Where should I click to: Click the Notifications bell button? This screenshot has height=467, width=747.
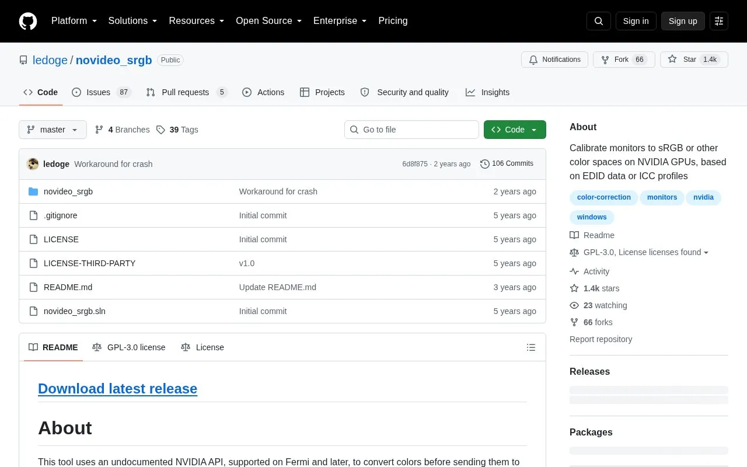(x=554, y=60)
